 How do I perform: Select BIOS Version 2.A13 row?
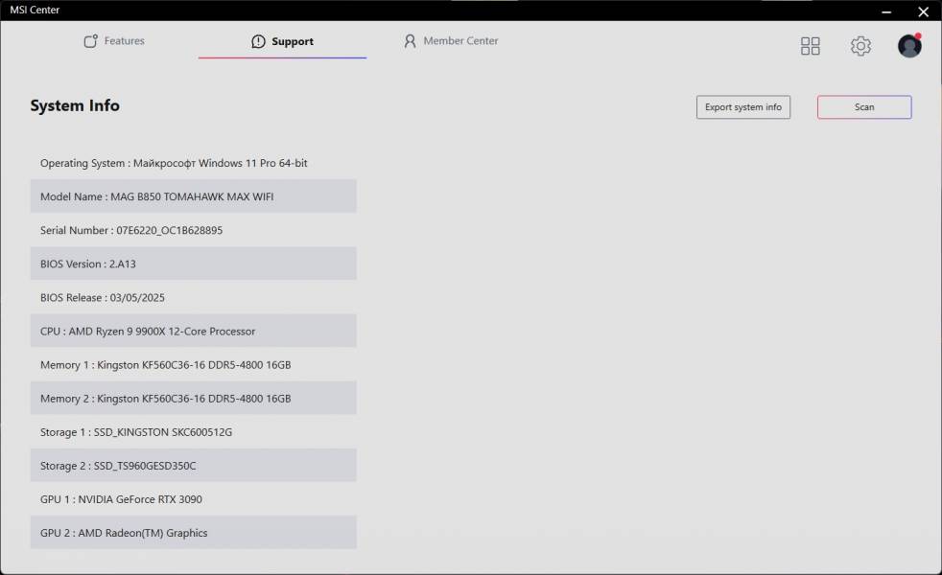pos(194,264)
